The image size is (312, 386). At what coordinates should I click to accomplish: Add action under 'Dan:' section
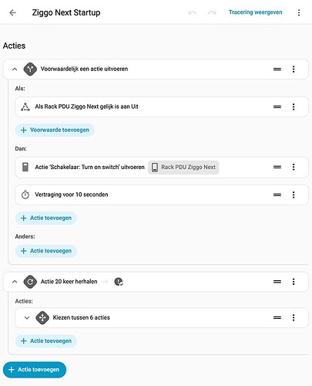click(46, 218)
